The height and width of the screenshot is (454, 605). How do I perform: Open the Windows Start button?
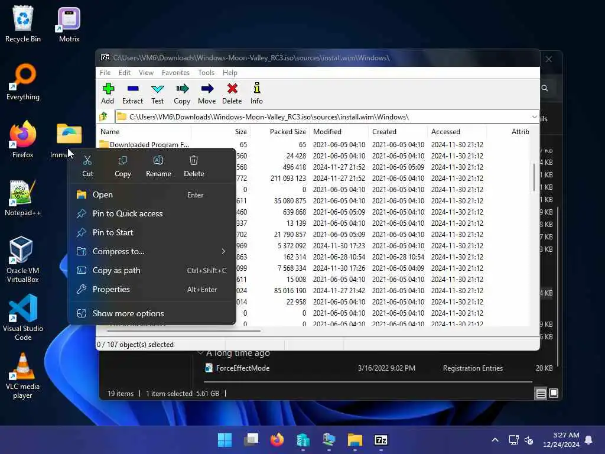click(x=225, y=440)
